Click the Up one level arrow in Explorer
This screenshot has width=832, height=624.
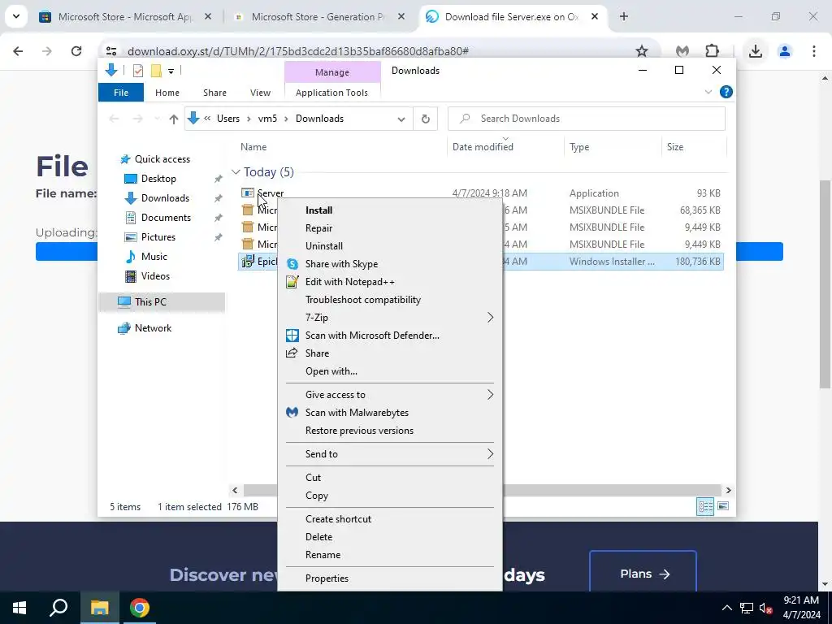(174, 119)
